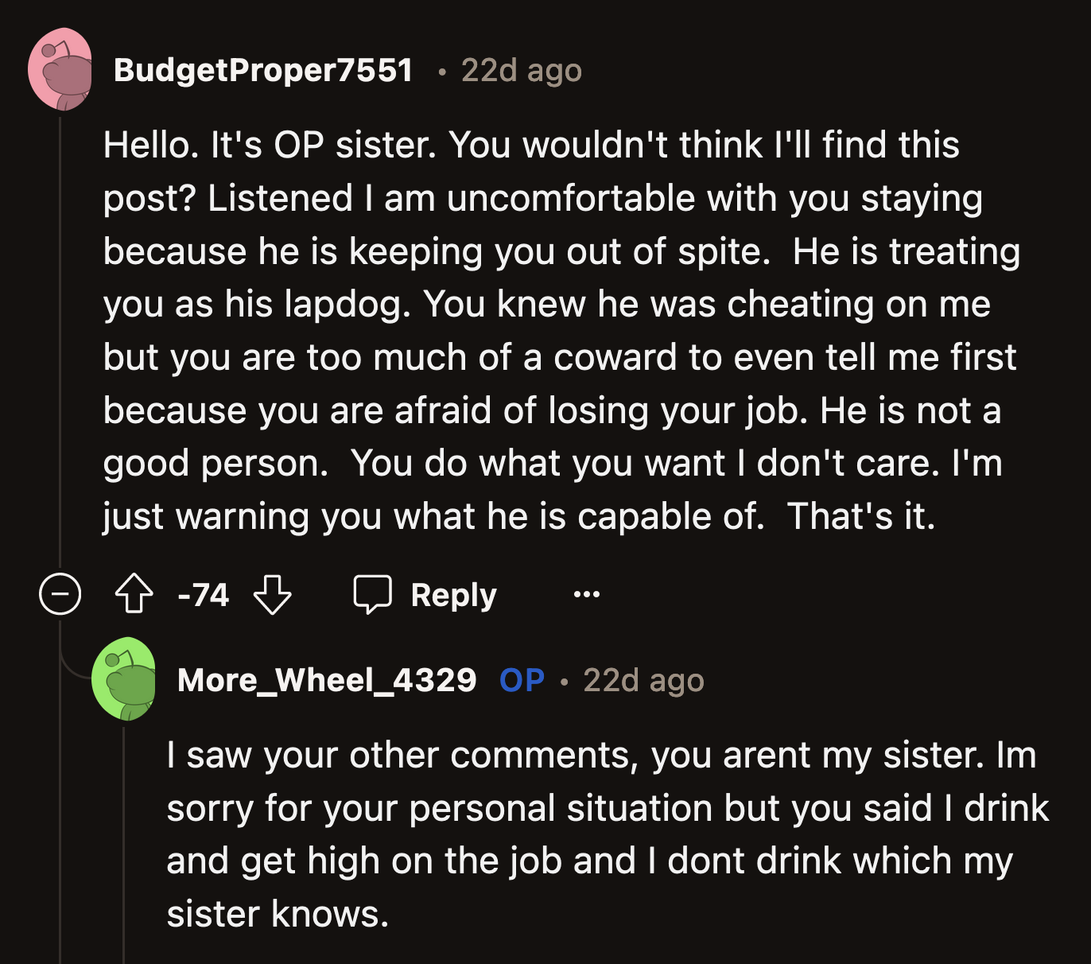Click More_Wheel_4329's green Snoo avatar

[125, 680]
